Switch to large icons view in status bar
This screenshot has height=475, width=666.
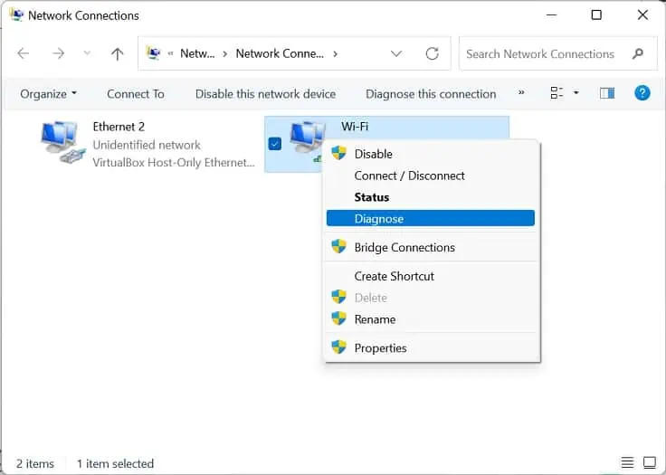[650, 462]
